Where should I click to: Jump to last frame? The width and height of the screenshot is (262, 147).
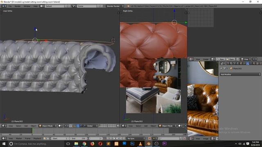pyautogui.click(x=124, y=138)
